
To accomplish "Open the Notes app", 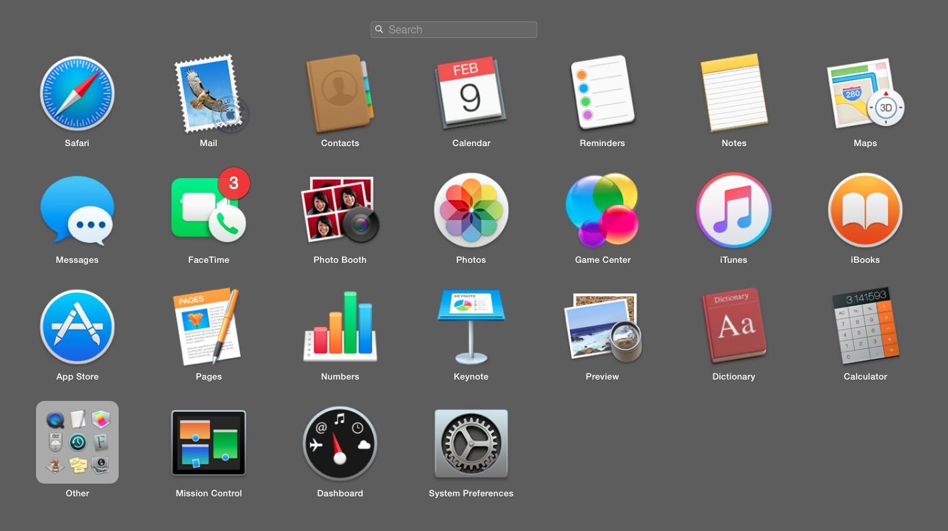I will 733,93.
